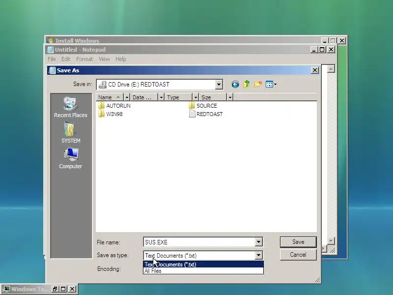This screenshot has width=393, height=295.
Task: Click Notepad's horizontal scrollbar right arrow
Action: coord(324,249)
